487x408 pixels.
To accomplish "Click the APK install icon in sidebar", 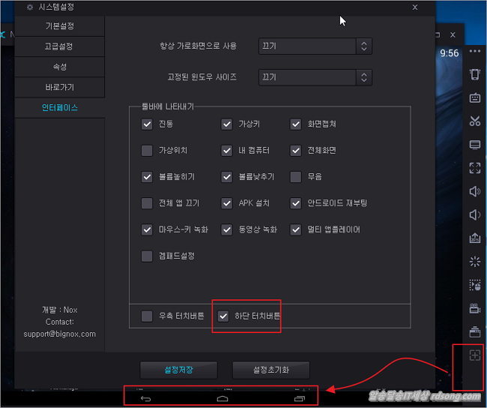I will point(474,238).
